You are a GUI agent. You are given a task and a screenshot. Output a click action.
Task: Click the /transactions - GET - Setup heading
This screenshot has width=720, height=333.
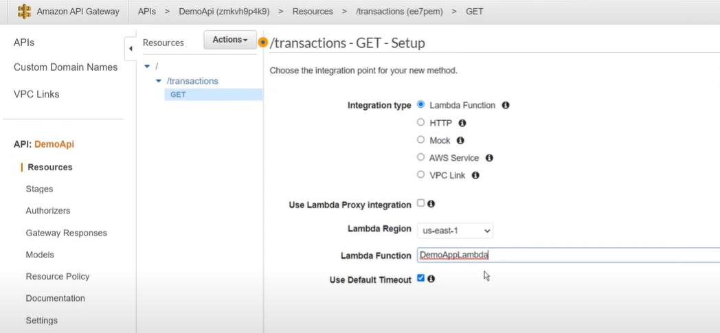click(347, 43)
